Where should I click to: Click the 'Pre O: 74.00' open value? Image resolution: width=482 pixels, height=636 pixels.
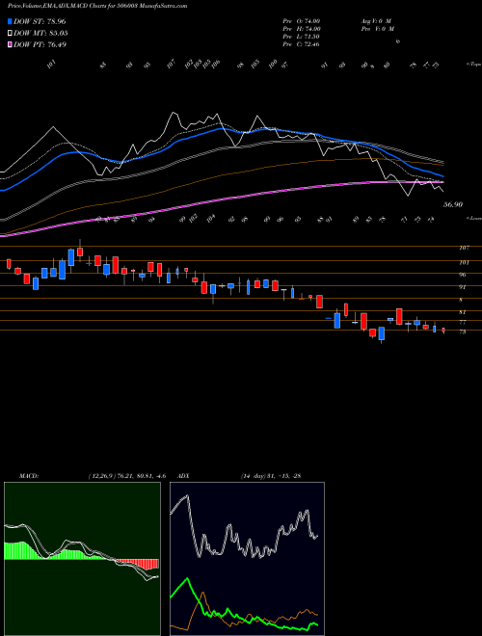click(x=302, y=21)
